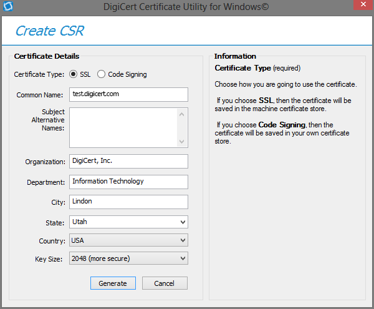Click the Information panel heading

[x=235, y=56]
